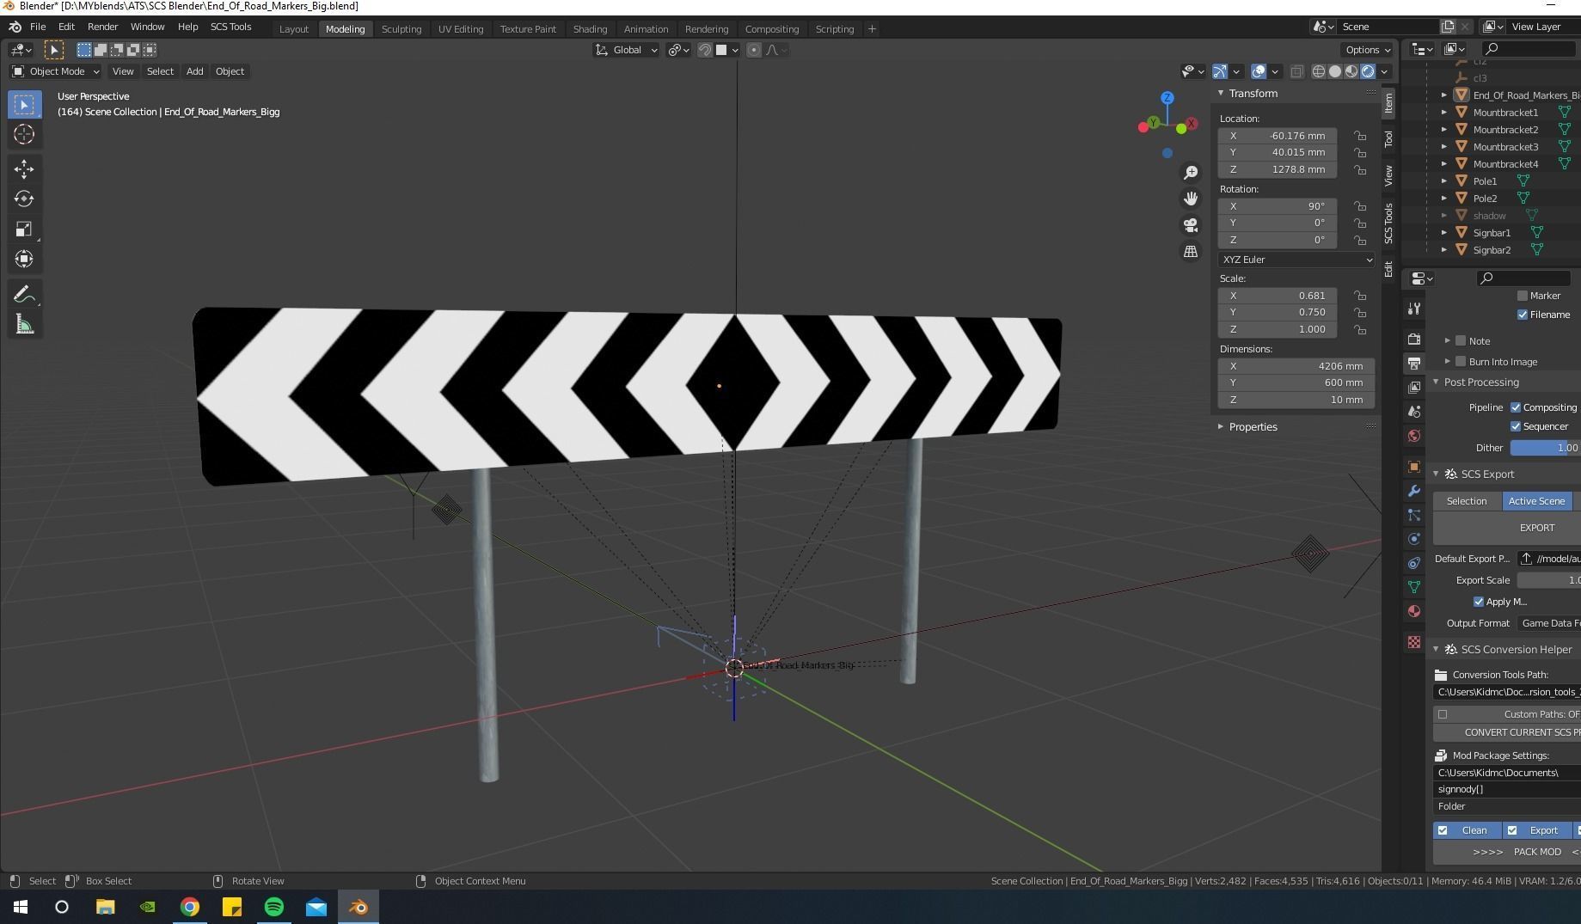The height and width of the screenshot is (924, 1581).
Task: Expand the Pole1 object in the outliner
Action: (1445, 181)
